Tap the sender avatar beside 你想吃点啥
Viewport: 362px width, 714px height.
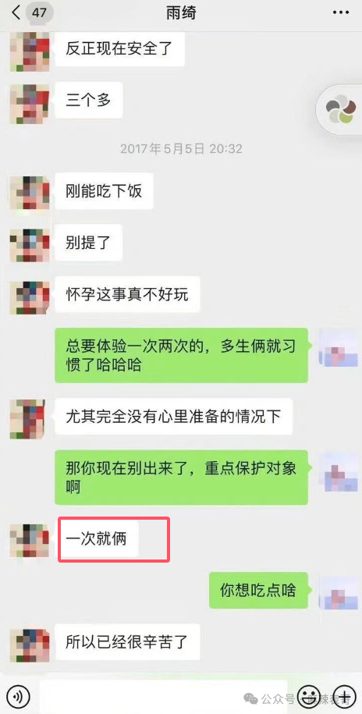[x=336, y=590]
